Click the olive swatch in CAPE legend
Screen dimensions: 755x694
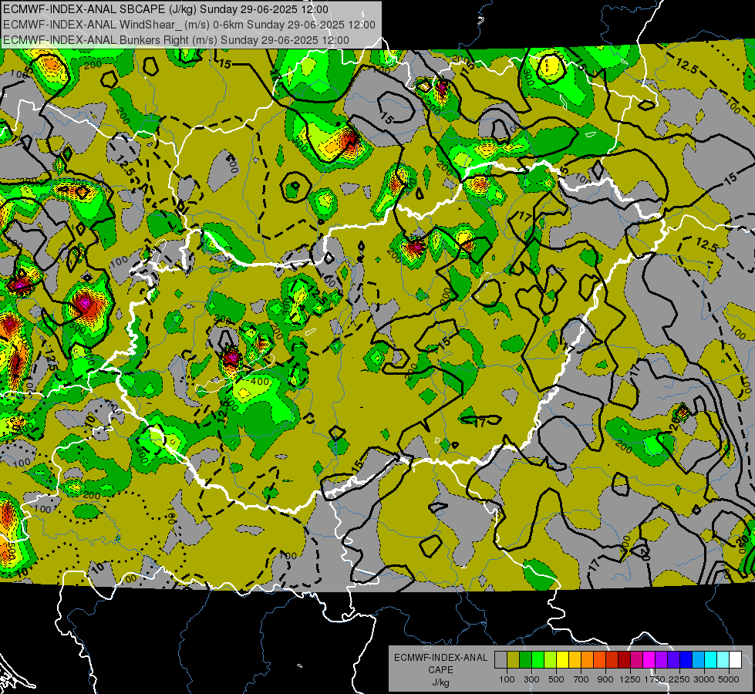click(x=514, y=659)
